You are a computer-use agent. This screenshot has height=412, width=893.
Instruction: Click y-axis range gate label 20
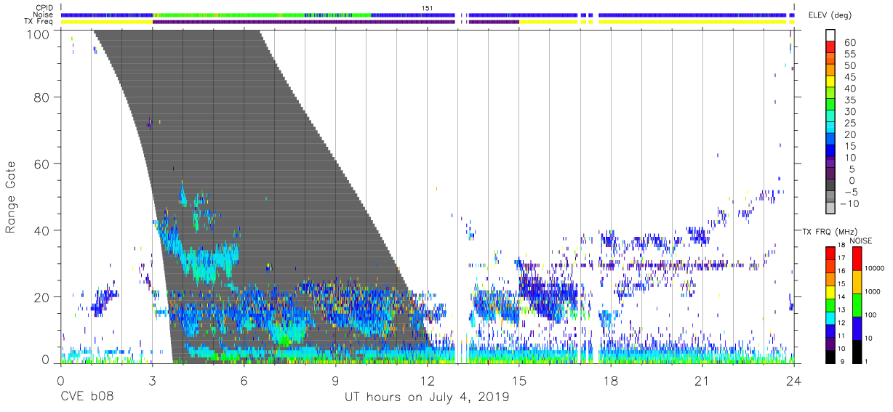coord(42,297)
